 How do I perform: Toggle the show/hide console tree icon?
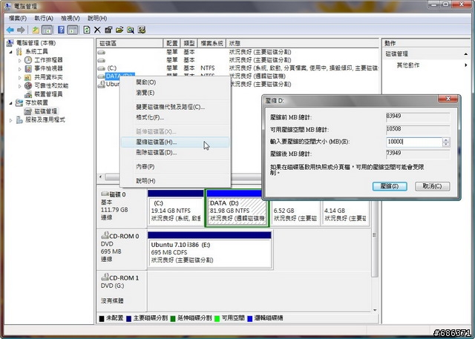(47, 30)
